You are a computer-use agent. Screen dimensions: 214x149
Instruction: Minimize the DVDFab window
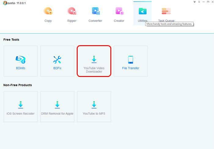pyautogui.click(x=204, y=2)
